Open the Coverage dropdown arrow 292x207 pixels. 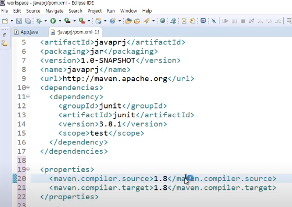pos(74,21)
